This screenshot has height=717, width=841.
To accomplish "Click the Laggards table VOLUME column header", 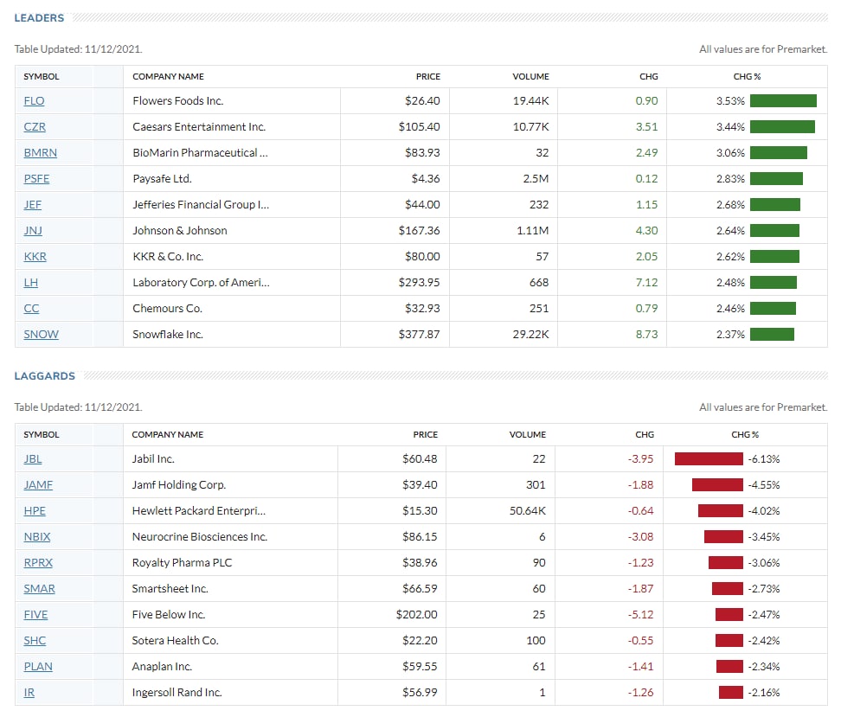I will click(x=528, y=434).
